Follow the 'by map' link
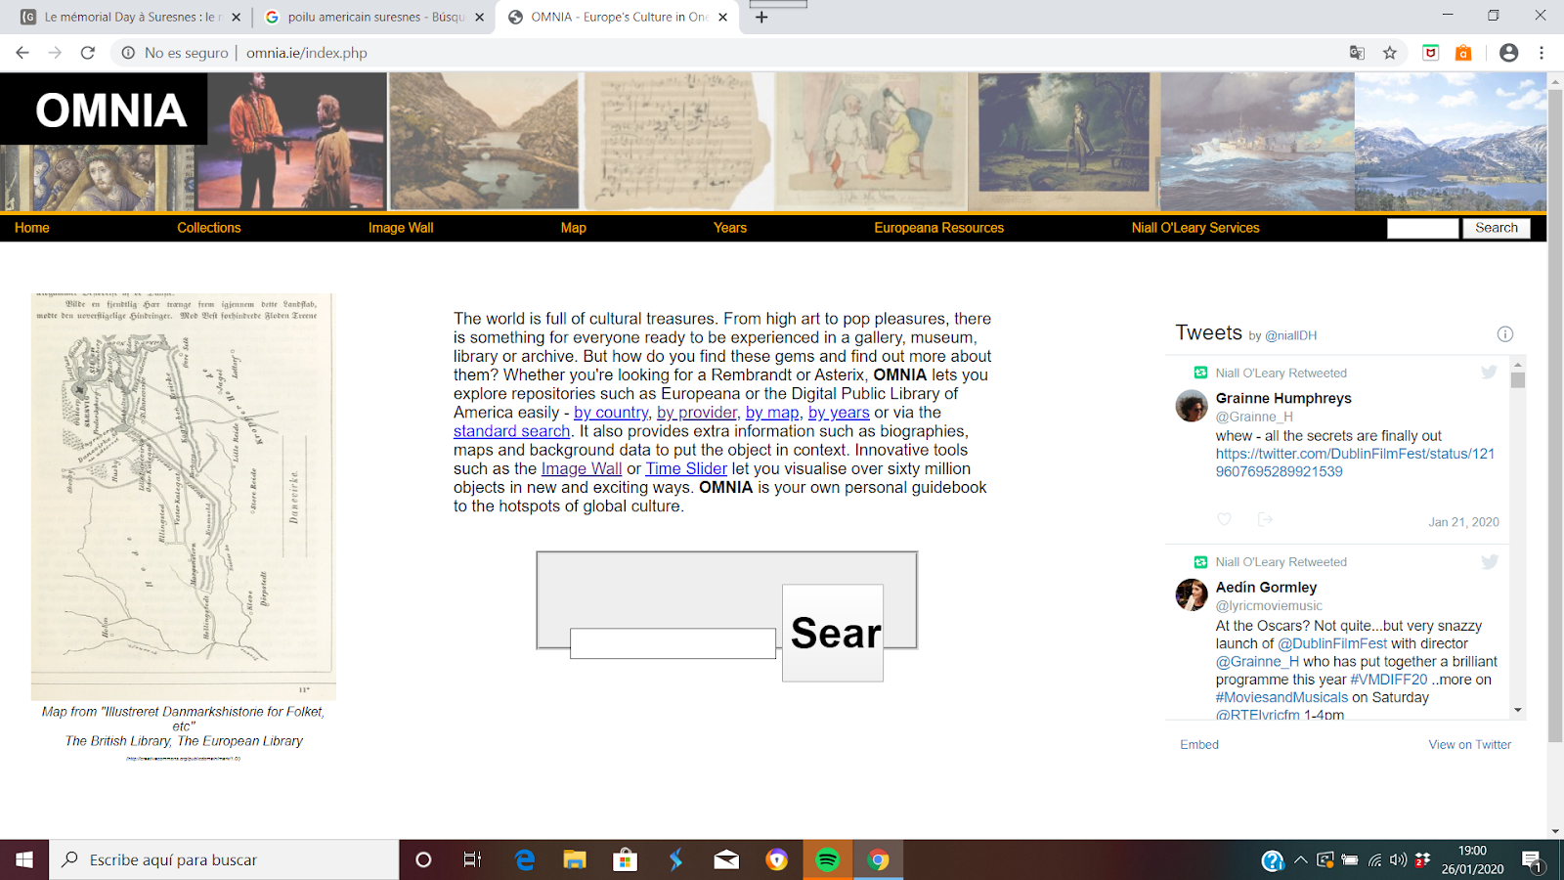This screenshot has height=880, width=1564. click(772, 413)
